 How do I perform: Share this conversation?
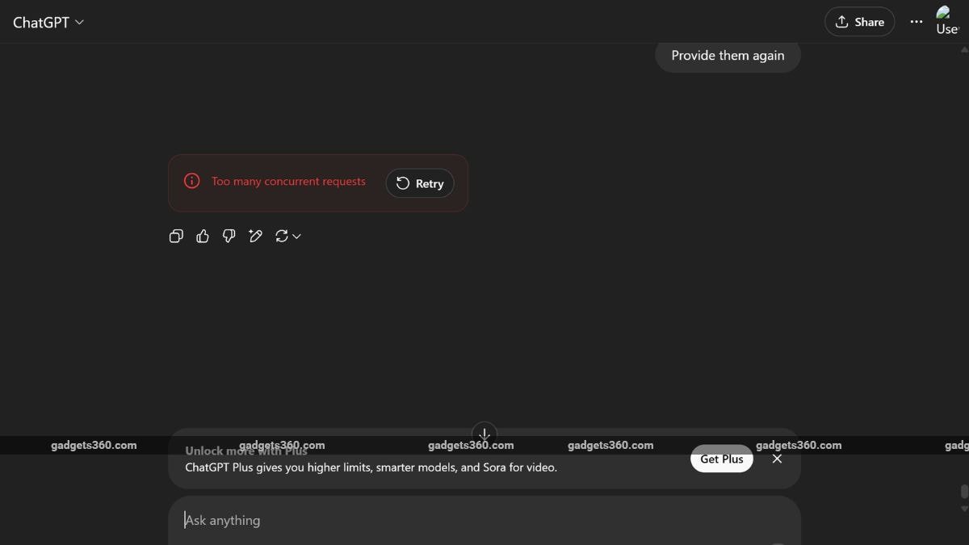(x=859, y=22)
